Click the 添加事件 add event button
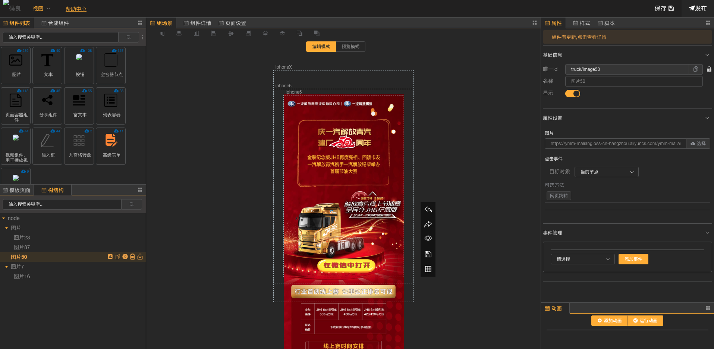This screenshot has width=714, height=349. [633, 259]
